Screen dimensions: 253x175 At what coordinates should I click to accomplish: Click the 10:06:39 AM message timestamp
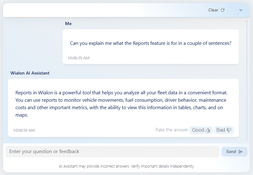pyautogui.click(x=78, y=58)
